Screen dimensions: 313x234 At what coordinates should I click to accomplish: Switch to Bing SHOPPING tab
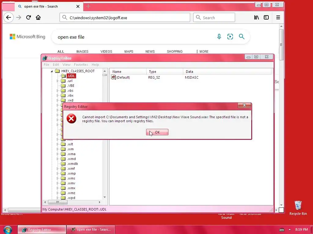coord(175,51)
